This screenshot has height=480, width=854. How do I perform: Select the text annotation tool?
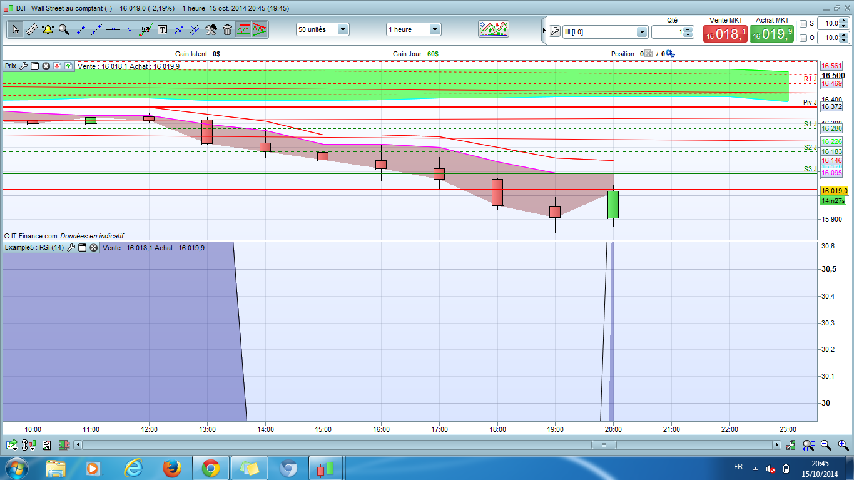tap(162, 29)
